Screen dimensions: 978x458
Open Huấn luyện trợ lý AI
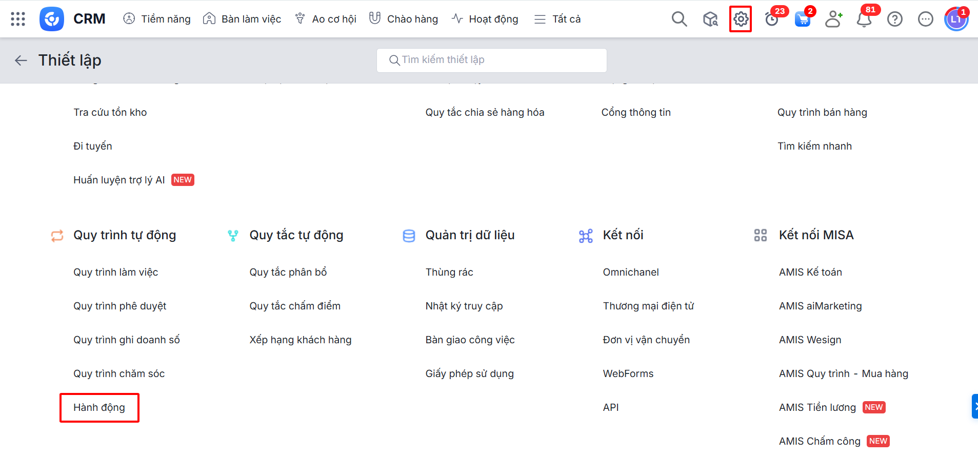tap(119, 180)
